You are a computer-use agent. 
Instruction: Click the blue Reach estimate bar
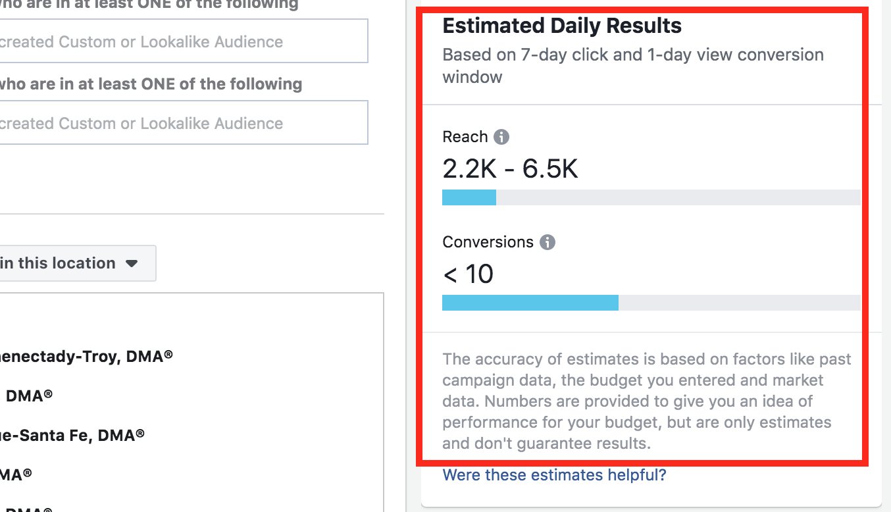469,197
